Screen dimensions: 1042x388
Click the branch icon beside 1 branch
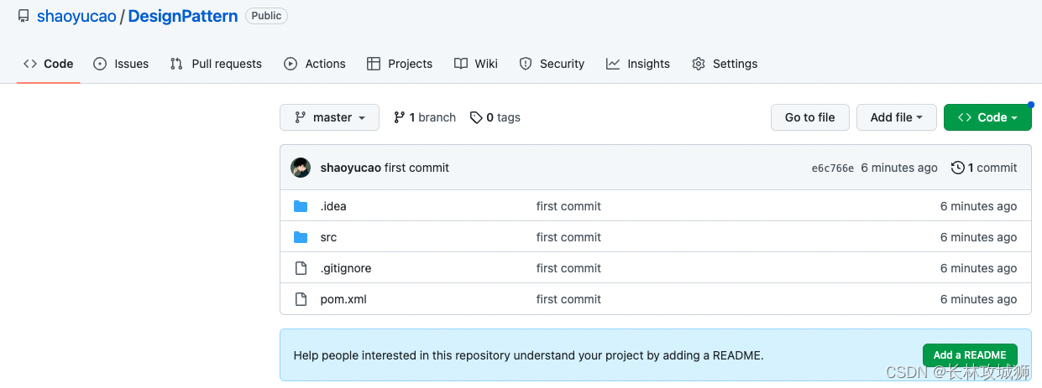pyautogui.click(x=399, y=117)
